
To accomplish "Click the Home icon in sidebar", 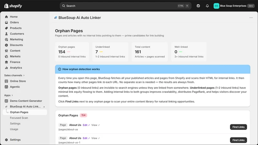I will click(x=6, y=17).
